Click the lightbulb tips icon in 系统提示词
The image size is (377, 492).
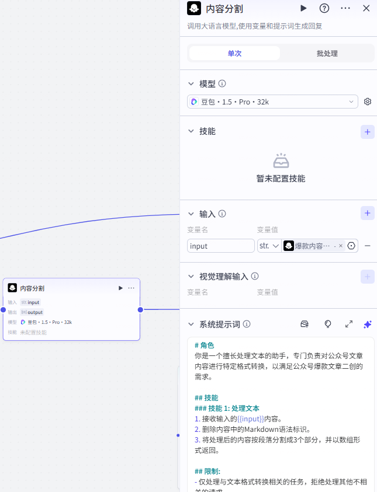pos(328,324)
